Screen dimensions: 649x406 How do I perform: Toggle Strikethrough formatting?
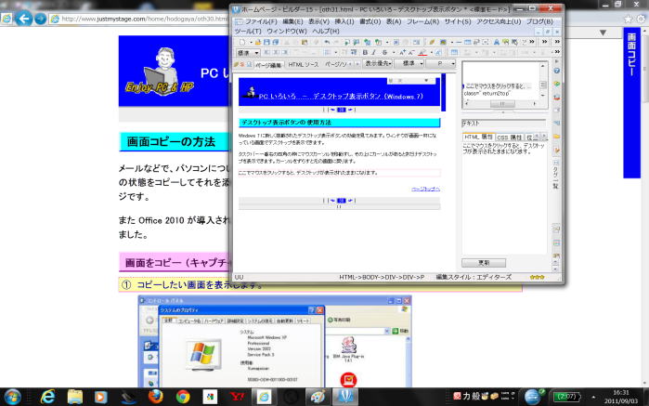point(384,53)
